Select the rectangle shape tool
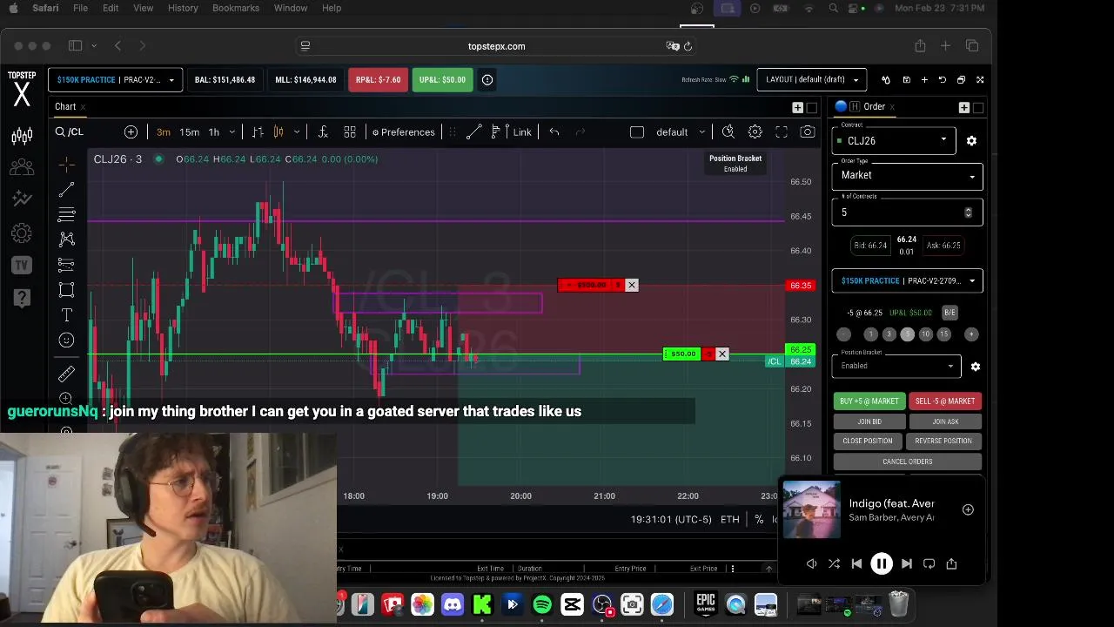 (x=67, y=290)
